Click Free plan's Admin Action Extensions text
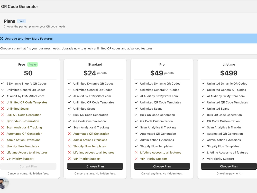 pyautogui.click(x=23, y=140)
